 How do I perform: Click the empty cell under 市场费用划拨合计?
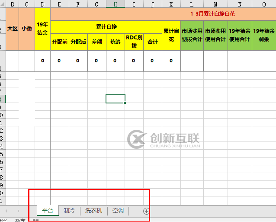[x=192, y=61]
